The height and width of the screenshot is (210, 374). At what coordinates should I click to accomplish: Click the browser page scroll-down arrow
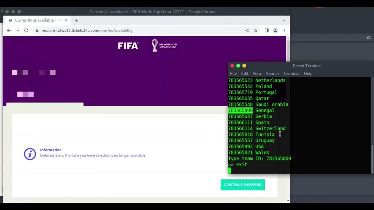click(288, 201)
